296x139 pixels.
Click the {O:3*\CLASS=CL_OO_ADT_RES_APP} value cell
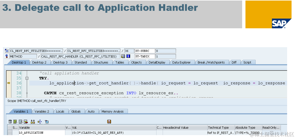coord(114,133)
